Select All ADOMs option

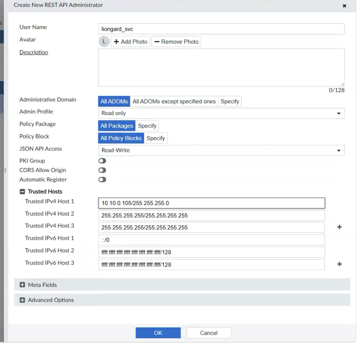pyautogui.click(x=114, y=101)
